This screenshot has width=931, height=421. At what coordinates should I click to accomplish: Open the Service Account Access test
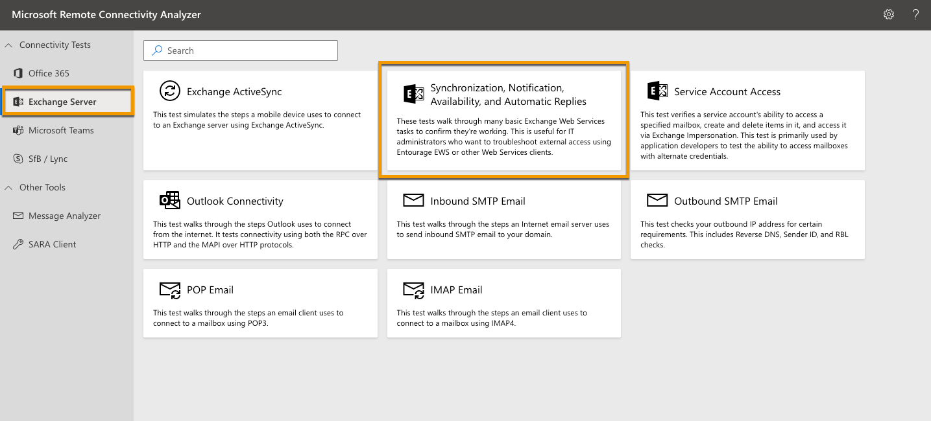[x=747, y=120]
